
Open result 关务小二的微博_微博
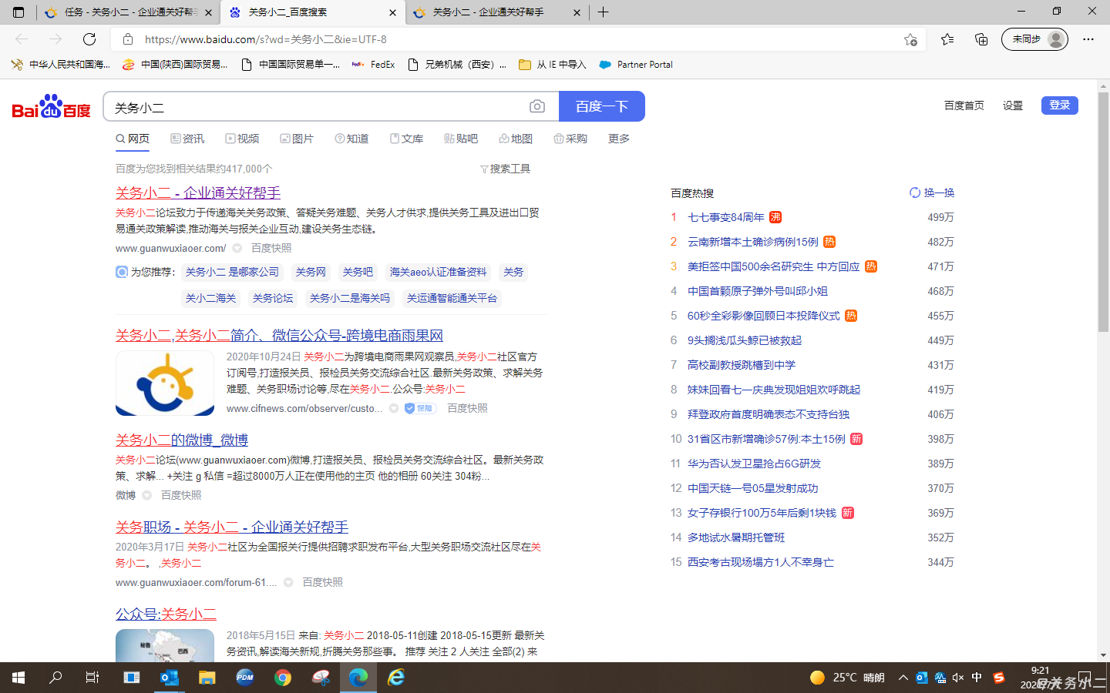(182, 440)
